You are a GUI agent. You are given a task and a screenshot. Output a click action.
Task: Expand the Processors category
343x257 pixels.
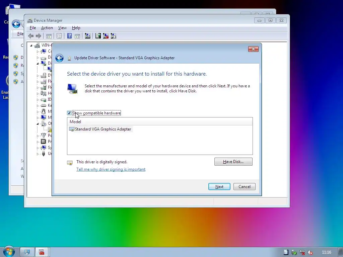(38, 142)
